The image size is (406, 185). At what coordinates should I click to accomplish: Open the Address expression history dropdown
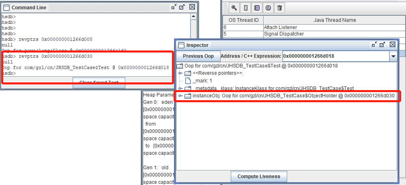point(393,56)
